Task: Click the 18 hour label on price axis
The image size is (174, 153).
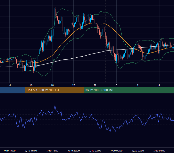Action: (52, 85)
